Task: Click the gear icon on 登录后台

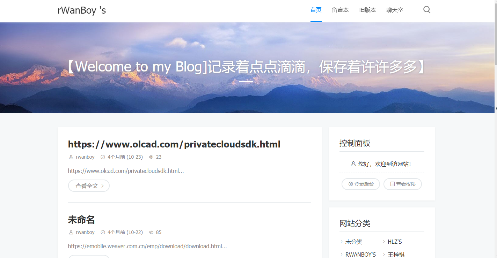Action: tap(351, 184)
